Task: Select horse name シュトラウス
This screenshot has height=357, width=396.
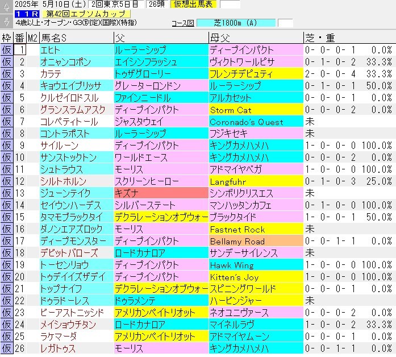Action: (77, 169)
